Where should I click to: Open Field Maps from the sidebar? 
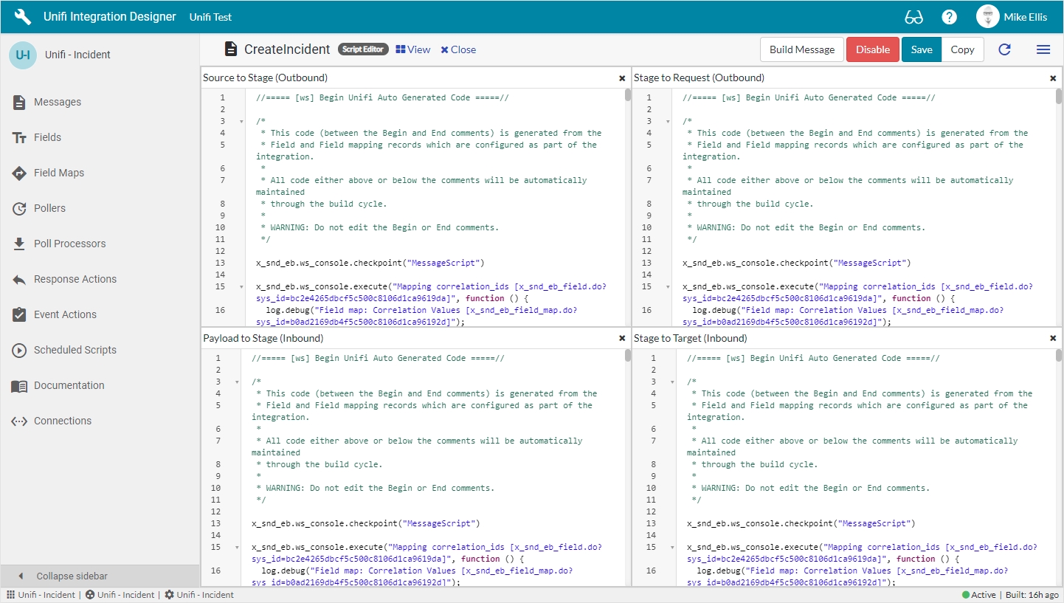point(59,173)
